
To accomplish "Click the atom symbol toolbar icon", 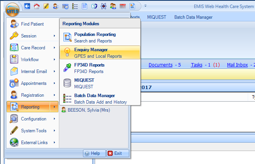I will 104,6.
